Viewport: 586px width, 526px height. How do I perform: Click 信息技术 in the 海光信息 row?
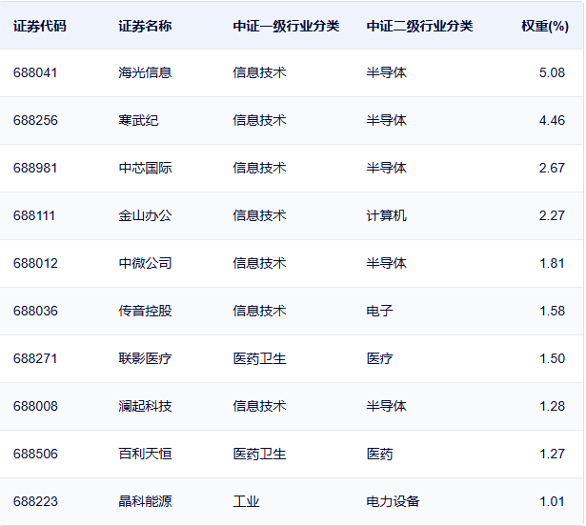coord(259,72)
